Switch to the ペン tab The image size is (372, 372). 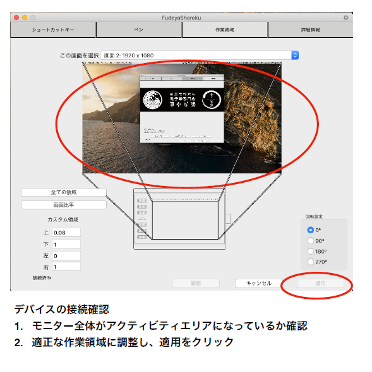click(139, 30)
